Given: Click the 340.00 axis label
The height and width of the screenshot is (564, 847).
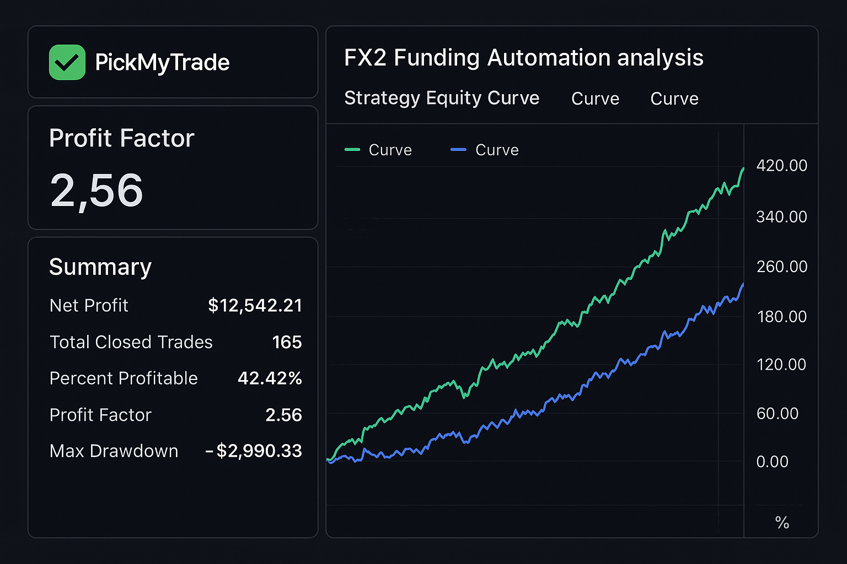Looking at the screenshot, I should point(782,217).
